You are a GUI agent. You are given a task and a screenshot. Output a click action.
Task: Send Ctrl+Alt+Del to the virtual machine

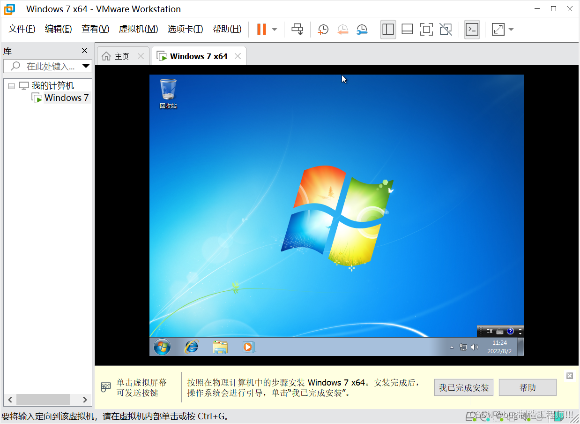(297, 29)
